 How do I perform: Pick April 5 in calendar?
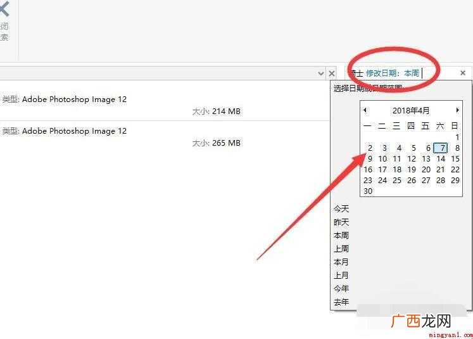pos(413,148)
